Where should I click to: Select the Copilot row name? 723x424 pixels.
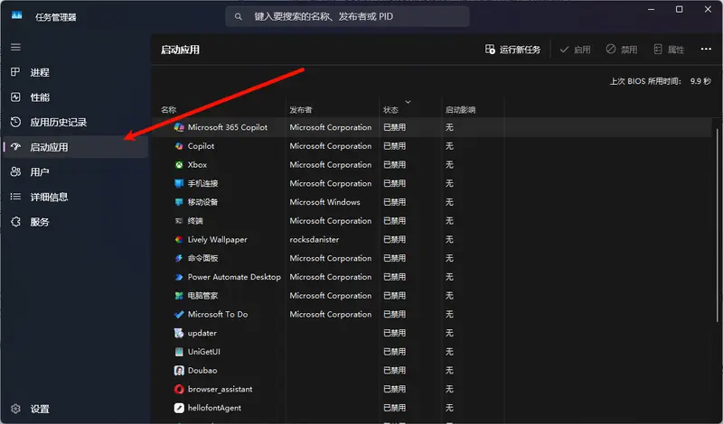click(201, 146)
